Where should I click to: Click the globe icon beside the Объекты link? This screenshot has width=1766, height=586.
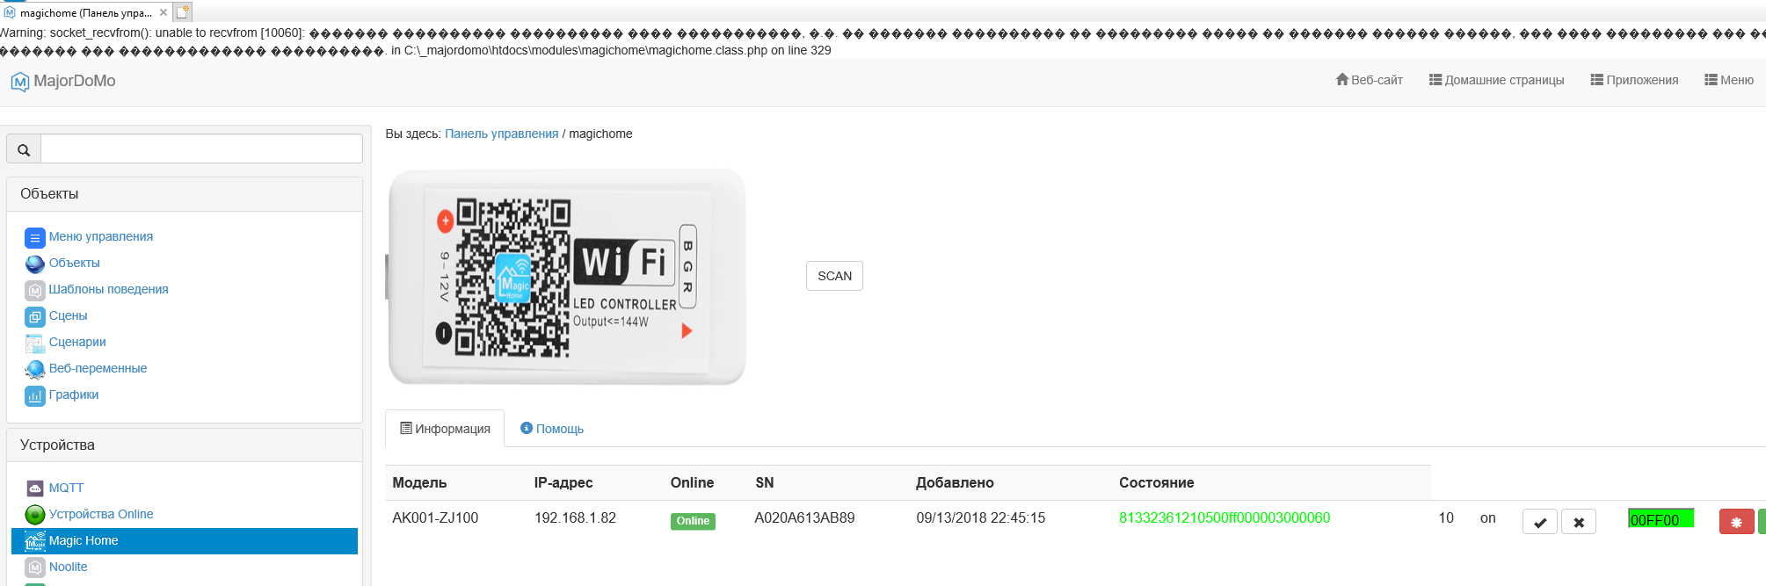(x=34, y=264)
